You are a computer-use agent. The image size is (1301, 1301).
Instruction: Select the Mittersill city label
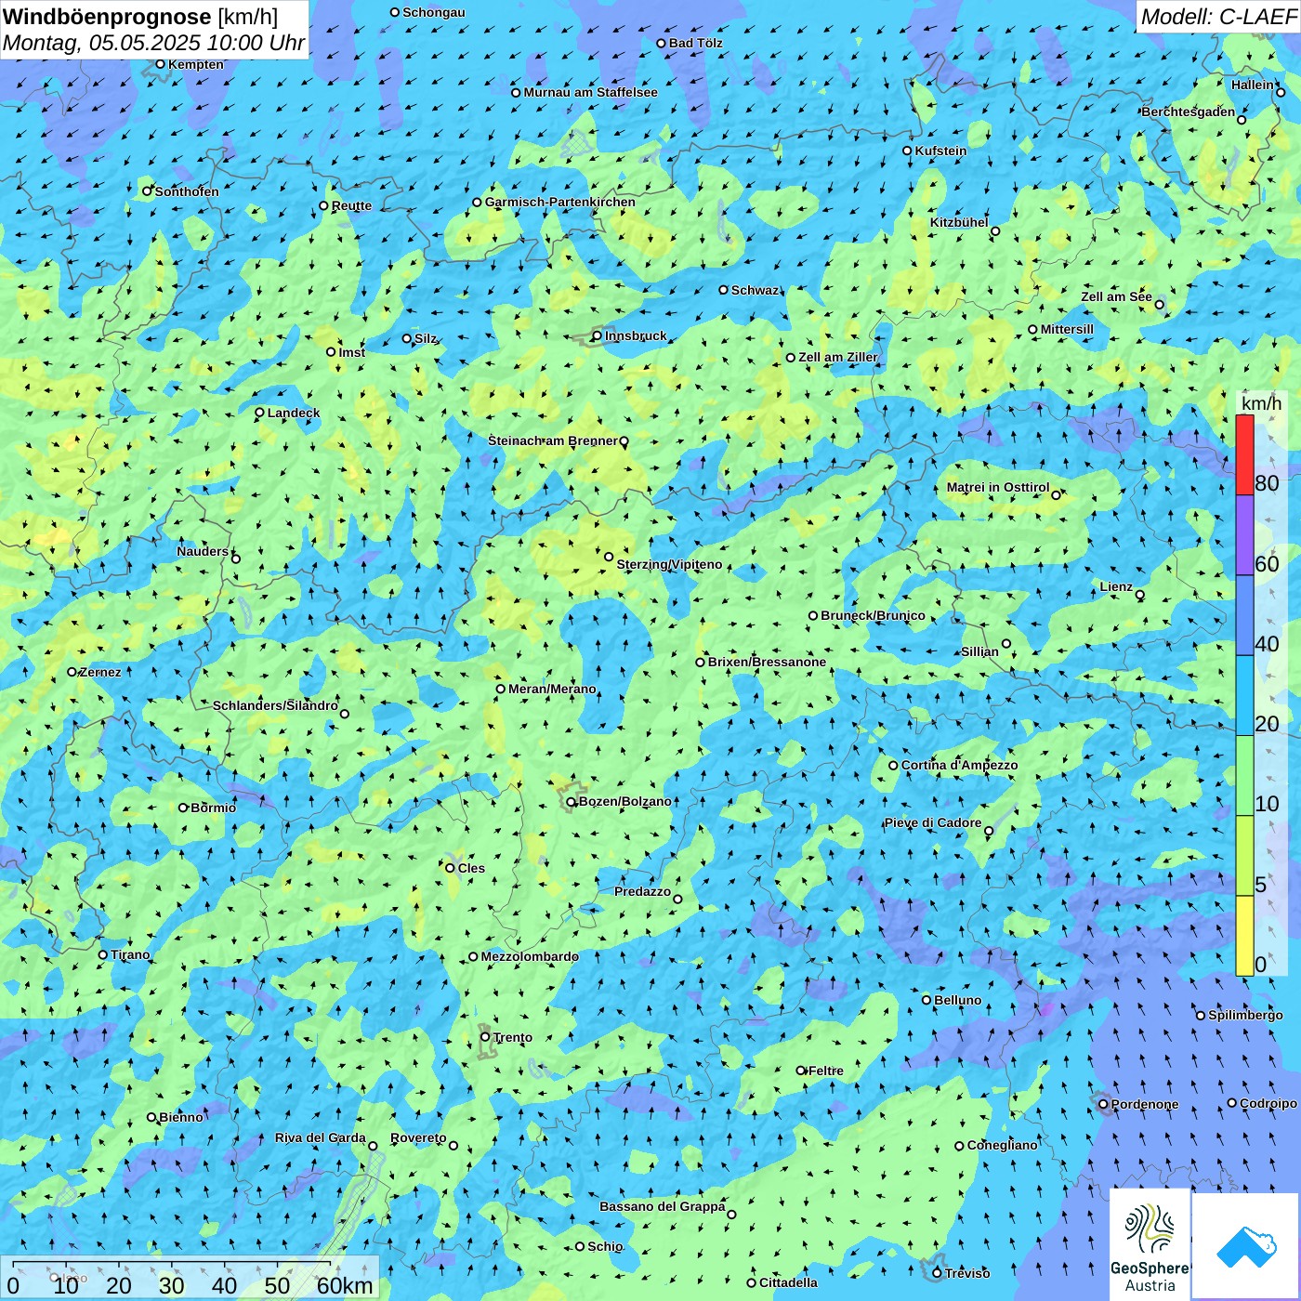(1067, 329)
